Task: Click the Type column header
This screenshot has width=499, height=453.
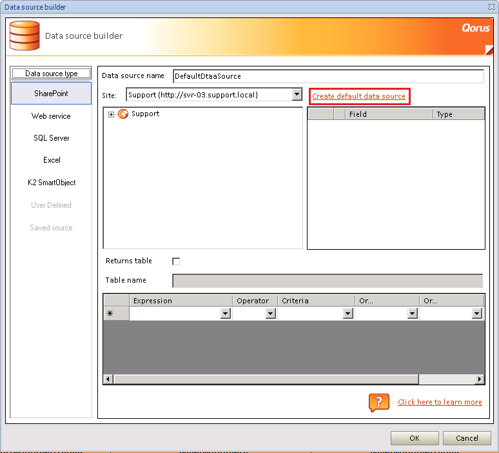Action: [458, 114]
